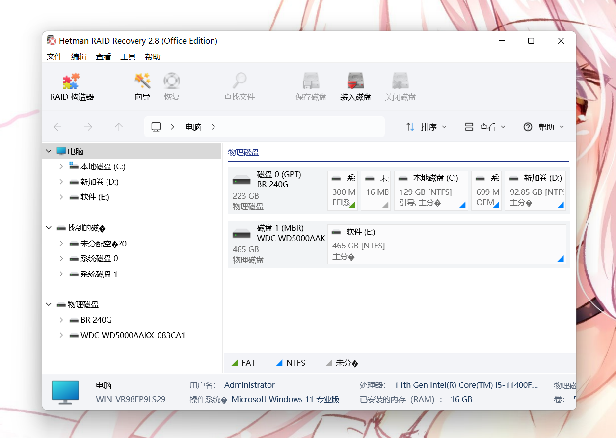The height and width of the screenshot is (438, 616).
Task: Expand the WDC WD5000AAKX-083CA1 tree node
Action: pyautogui.click(x=61, y=335)
